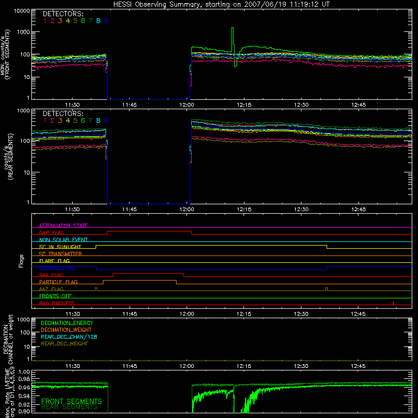Viewport: 418px width, 418px height.
Task: Select detector 1 in rear segments legend
Action: point(45,121)
